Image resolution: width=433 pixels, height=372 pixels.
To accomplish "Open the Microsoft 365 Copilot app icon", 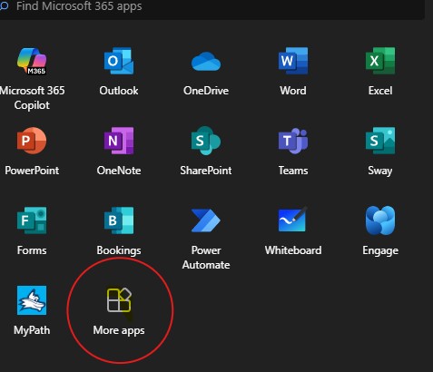I will [32, 61].
